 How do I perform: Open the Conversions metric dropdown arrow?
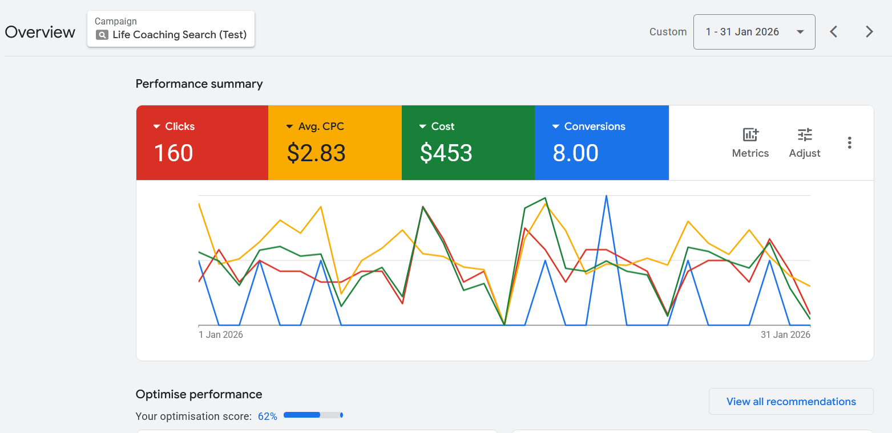pyautogui.click(x=556, y=126)
